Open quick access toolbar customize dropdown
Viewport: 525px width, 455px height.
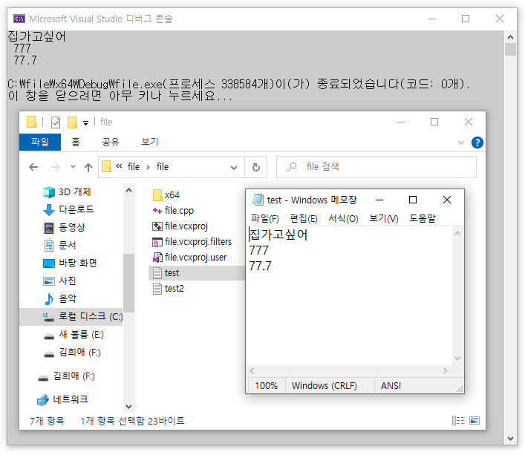tap(86, 123)
